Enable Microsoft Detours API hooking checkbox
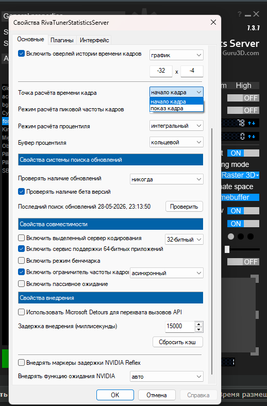This screenshot has height=406, width=267. (21, 312)
